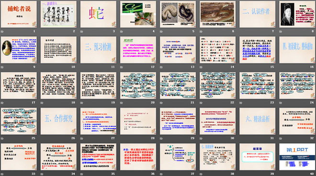Click the star icon under slide 1

pos(2,31)
